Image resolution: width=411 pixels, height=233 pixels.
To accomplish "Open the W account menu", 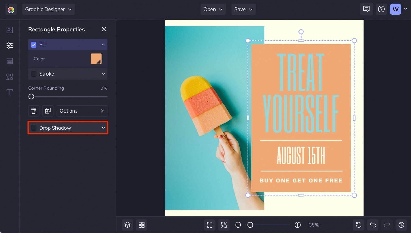I will (396, 9).
